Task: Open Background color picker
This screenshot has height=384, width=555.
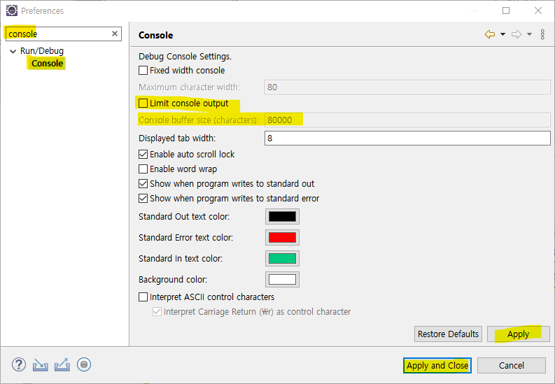Action: [x=282, y=279]
